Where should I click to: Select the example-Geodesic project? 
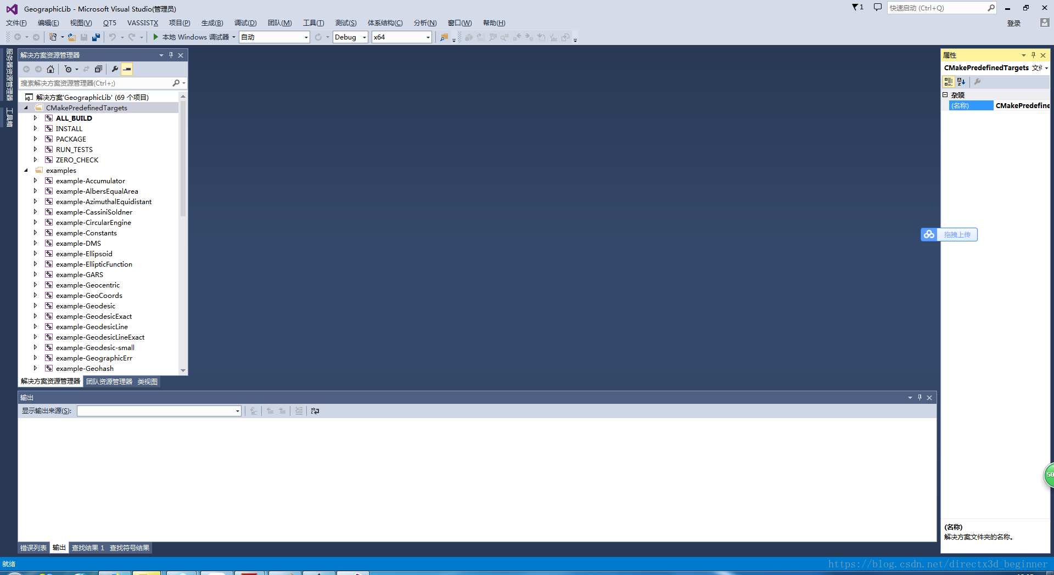tap(86, 306)
